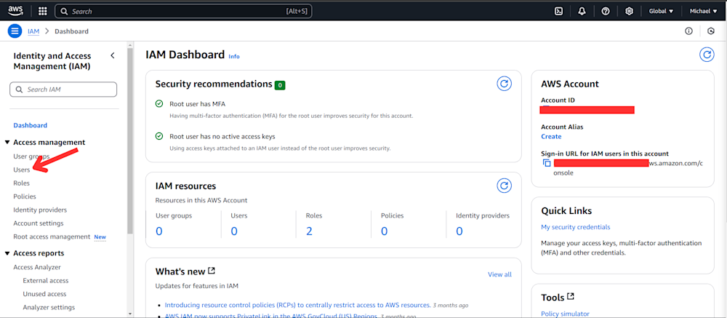
Task: Open the Michael account dropdown
Action: coord(703,11)
